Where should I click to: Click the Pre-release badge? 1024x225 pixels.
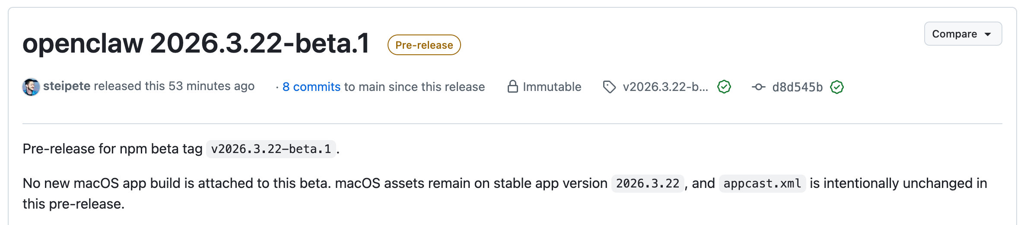click(x=424, y=45)
